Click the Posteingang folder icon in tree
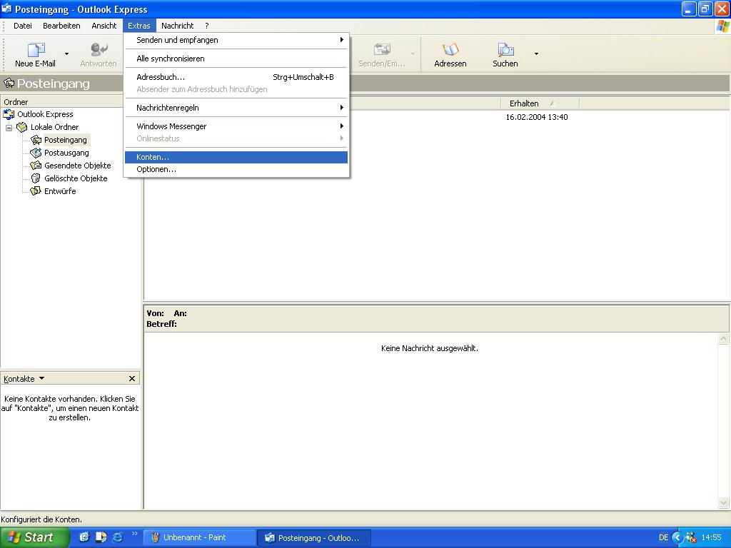 tap(36, 140)
